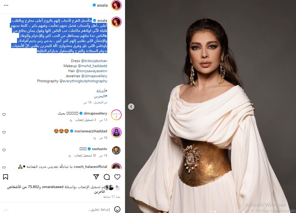Open the three-dot more options menu
Viewport: 296px width, 213px height.
click(x=6, y=5)
